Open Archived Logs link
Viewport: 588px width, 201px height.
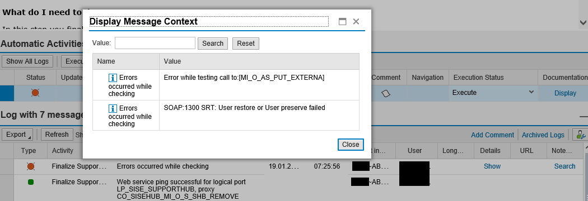(x=543, y=135)
